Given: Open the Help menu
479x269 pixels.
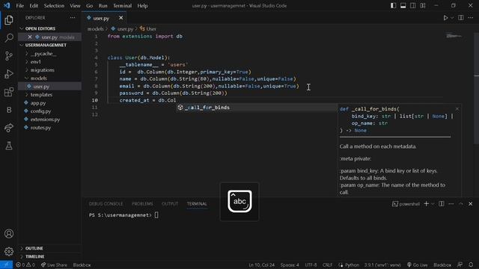Looking at the screenshot, I should click(x=142, y=6).
